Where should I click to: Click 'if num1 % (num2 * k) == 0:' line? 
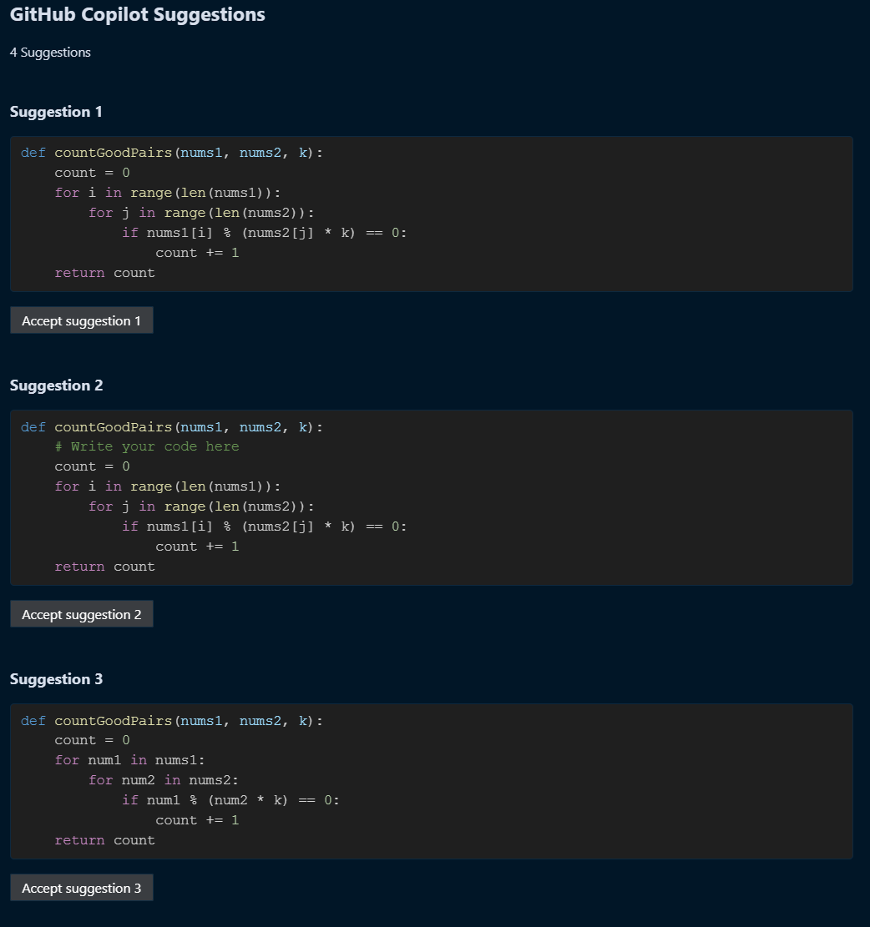click(x=230, y=800)
